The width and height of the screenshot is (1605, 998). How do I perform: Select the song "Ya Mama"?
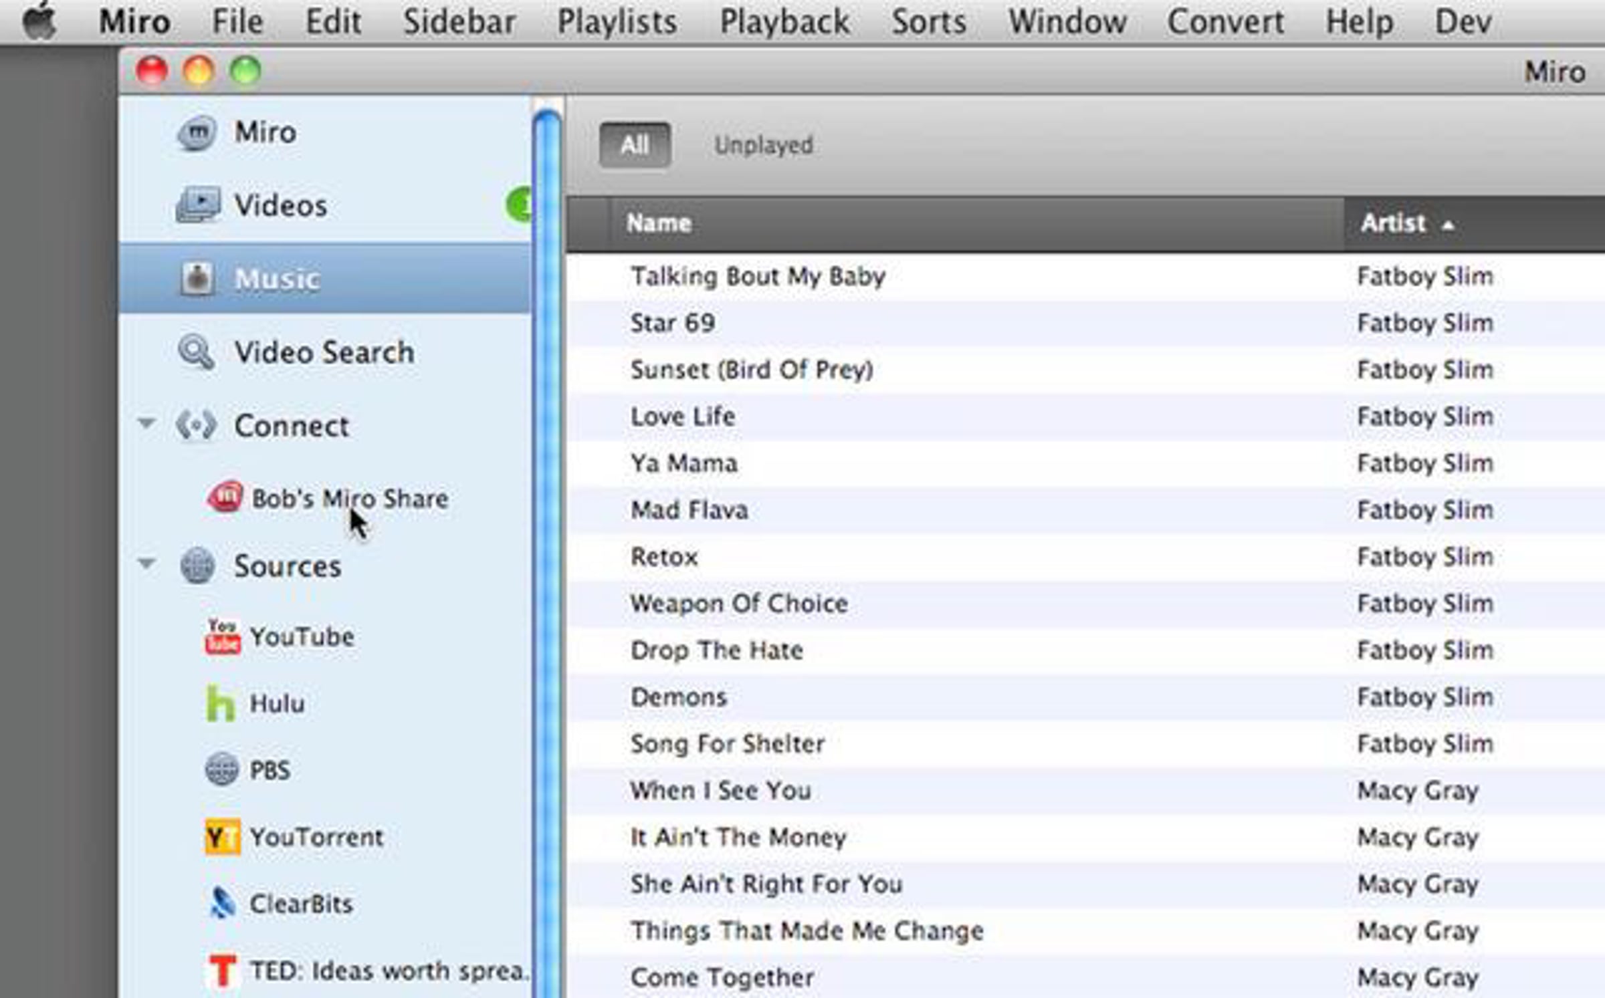coord(684,463)
